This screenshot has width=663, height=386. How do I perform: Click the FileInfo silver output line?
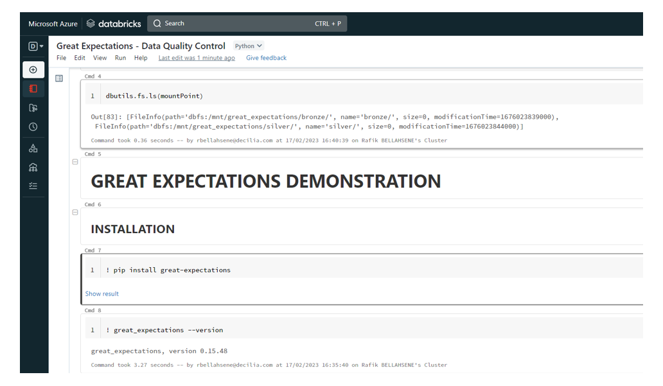tap(309, 127)
